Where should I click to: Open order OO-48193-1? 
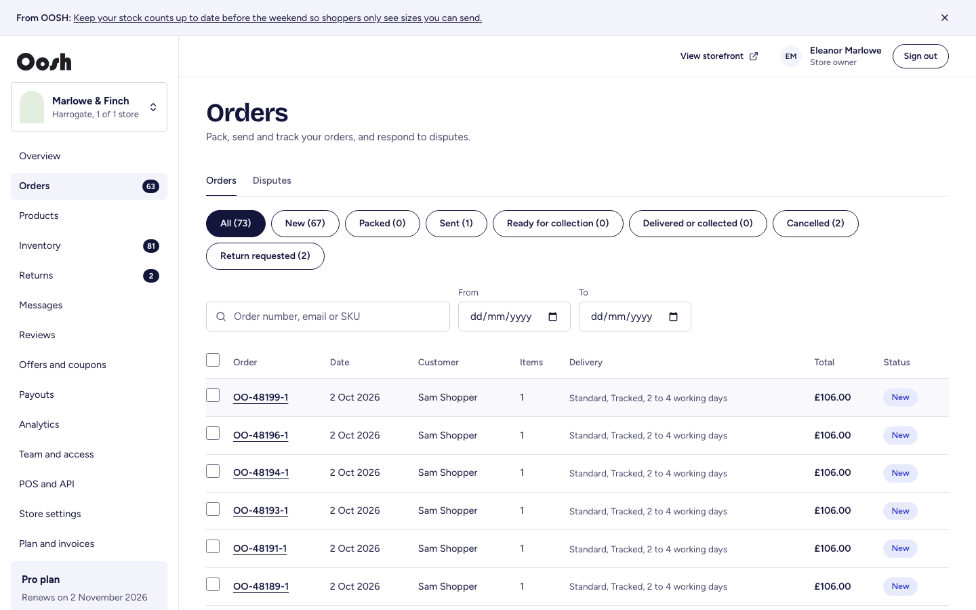click(261, 511)
